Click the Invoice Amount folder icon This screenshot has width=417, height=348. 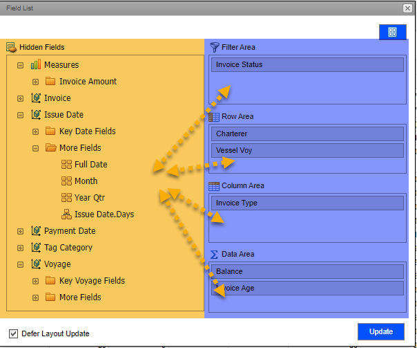50,81
